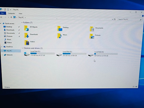Click the Local Disk (G:) capacity bar
This screenshot has height=108, width=144.
[106, 54]
